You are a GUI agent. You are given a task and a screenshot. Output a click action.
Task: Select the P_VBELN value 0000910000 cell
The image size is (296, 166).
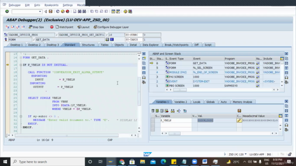pyautogui.click(x=205, y=120)
